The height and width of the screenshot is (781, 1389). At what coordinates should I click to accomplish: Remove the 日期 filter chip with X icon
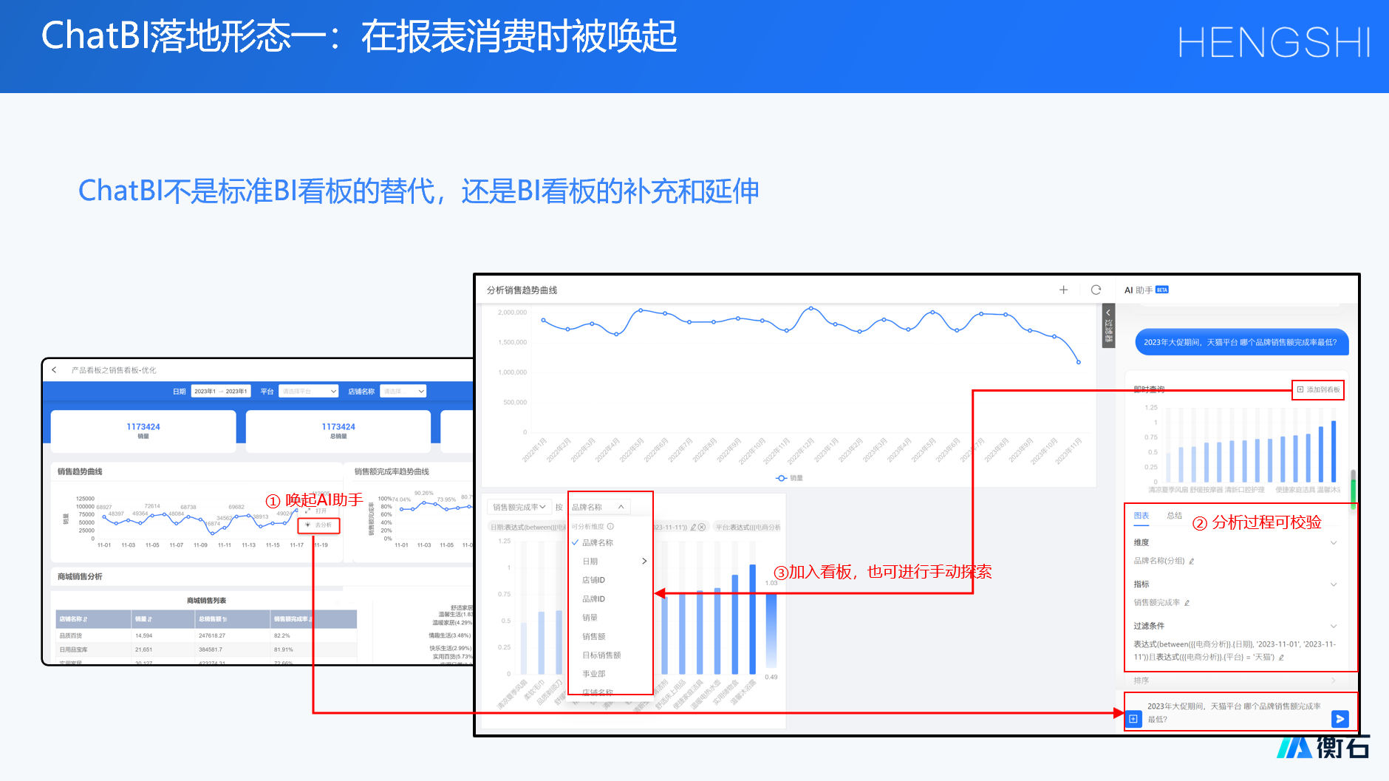[x=702, y=527]
